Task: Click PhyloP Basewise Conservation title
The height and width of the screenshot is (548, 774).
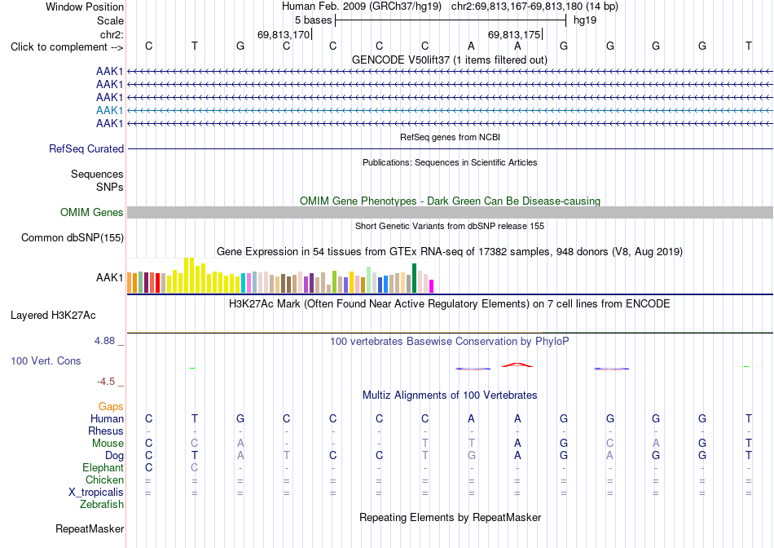Action: coord(449,341)
